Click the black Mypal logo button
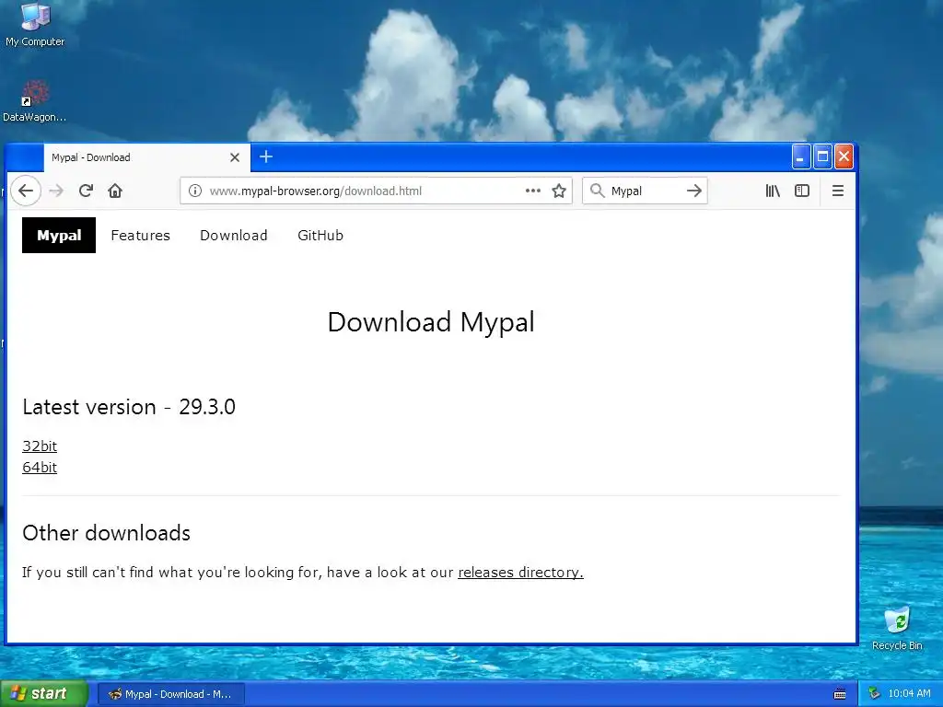 [59, 235]
